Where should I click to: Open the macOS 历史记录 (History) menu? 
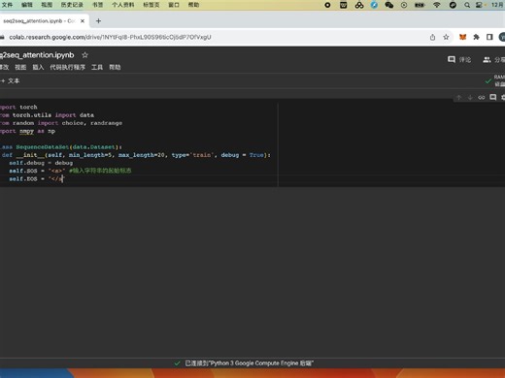tap(72, 5)
